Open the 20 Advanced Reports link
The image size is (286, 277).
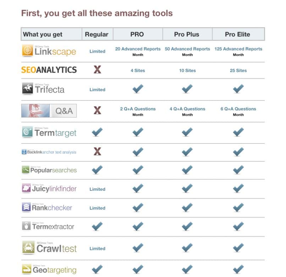point(138,49)
